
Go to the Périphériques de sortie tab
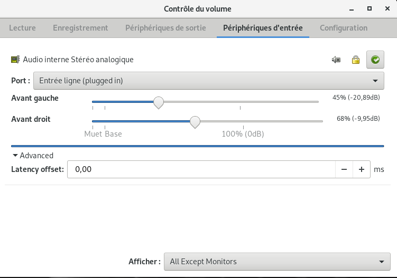[x=165, y=28]
